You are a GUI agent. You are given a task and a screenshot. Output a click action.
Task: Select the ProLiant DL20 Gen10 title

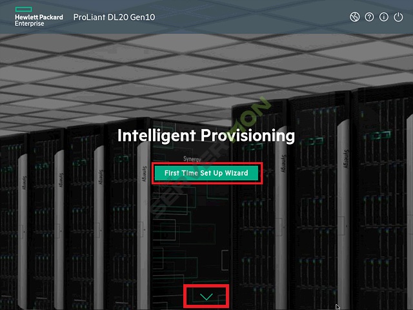click(x=114, y=17)
